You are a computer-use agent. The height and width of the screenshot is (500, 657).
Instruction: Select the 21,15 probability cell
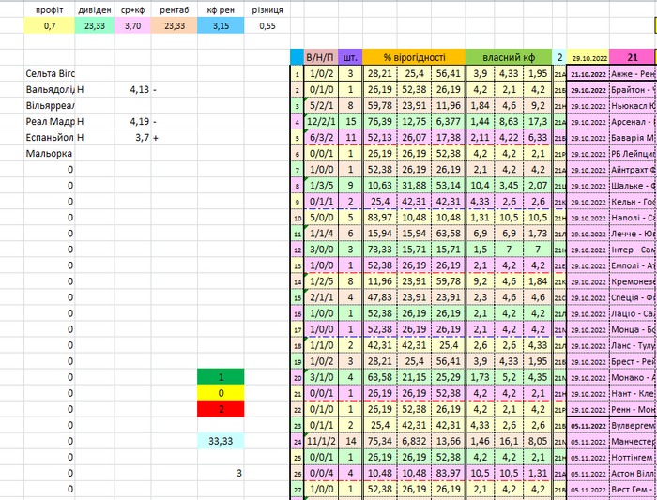click(414, 377)
